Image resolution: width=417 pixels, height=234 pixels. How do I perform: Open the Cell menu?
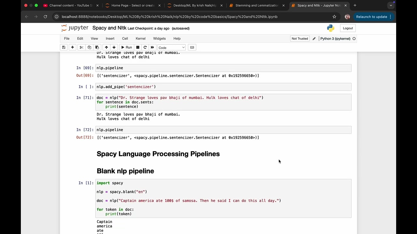(125, 38)
